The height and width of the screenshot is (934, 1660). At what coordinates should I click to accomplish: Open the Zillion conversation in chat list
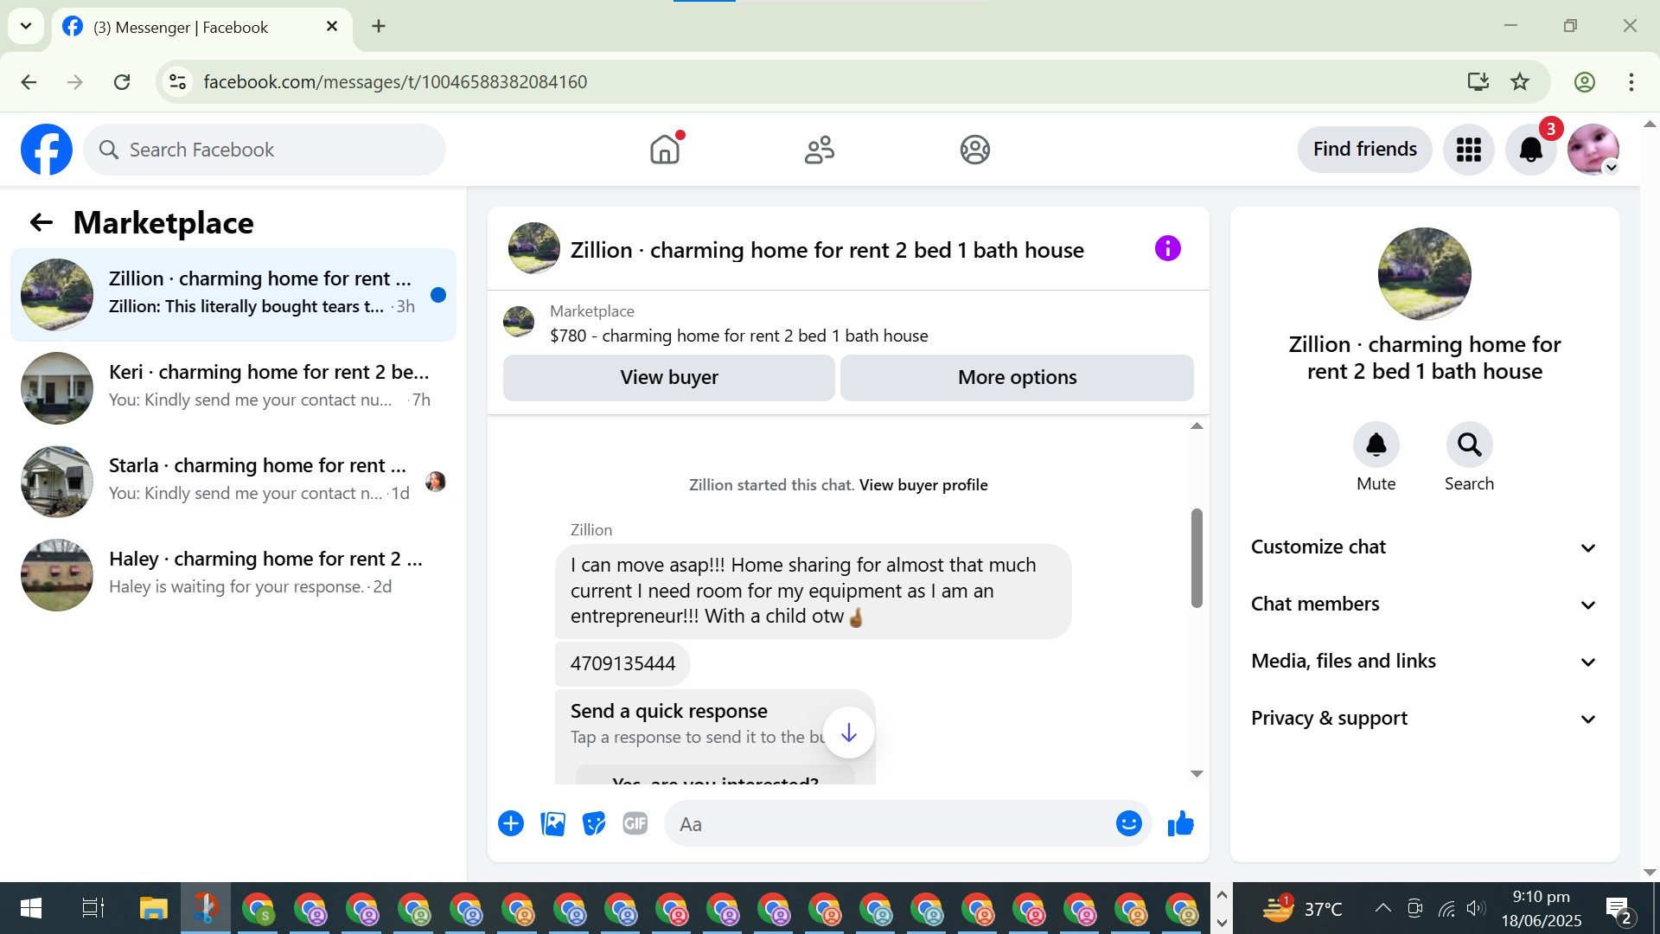(x=233, y=295)
